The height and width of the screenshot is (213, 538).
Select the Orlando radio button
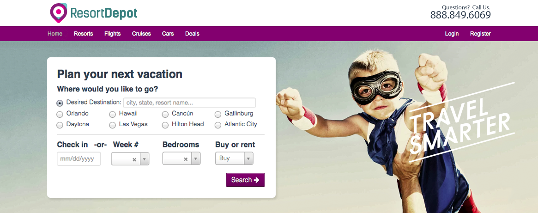[x=60, y=115]
